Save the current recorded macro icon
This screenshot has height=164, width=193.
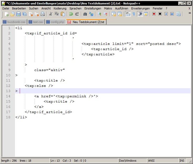pos(178,14)
